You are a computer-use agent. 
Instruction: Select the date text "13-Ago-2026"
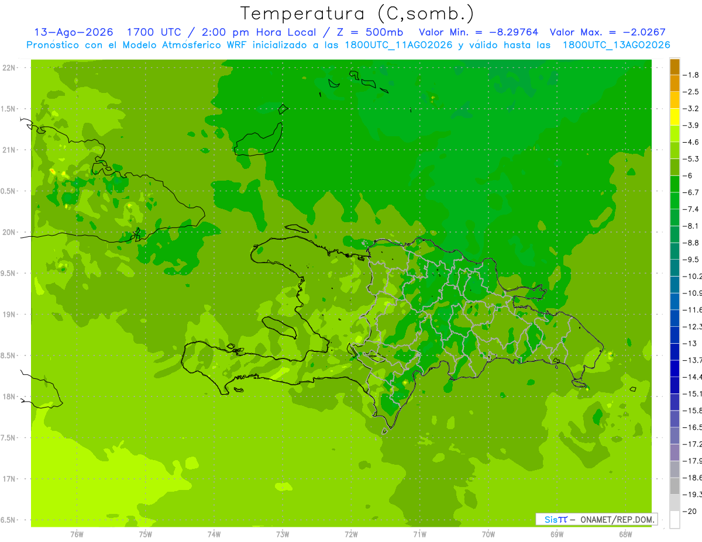point(73,32)
